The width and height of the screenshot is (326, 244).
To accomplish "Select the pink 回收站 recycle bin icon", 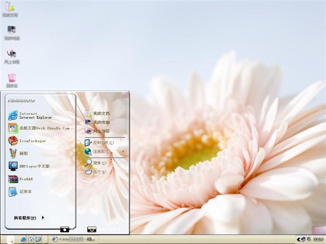I will pos(12,80).
